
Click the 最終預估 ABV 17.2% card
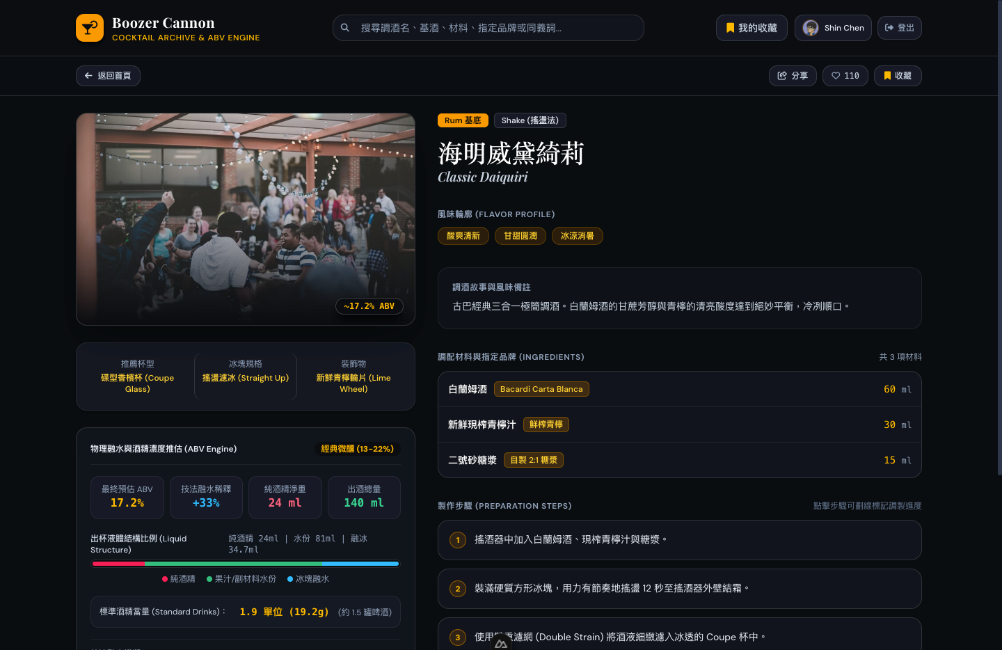(x=127, y=498)
